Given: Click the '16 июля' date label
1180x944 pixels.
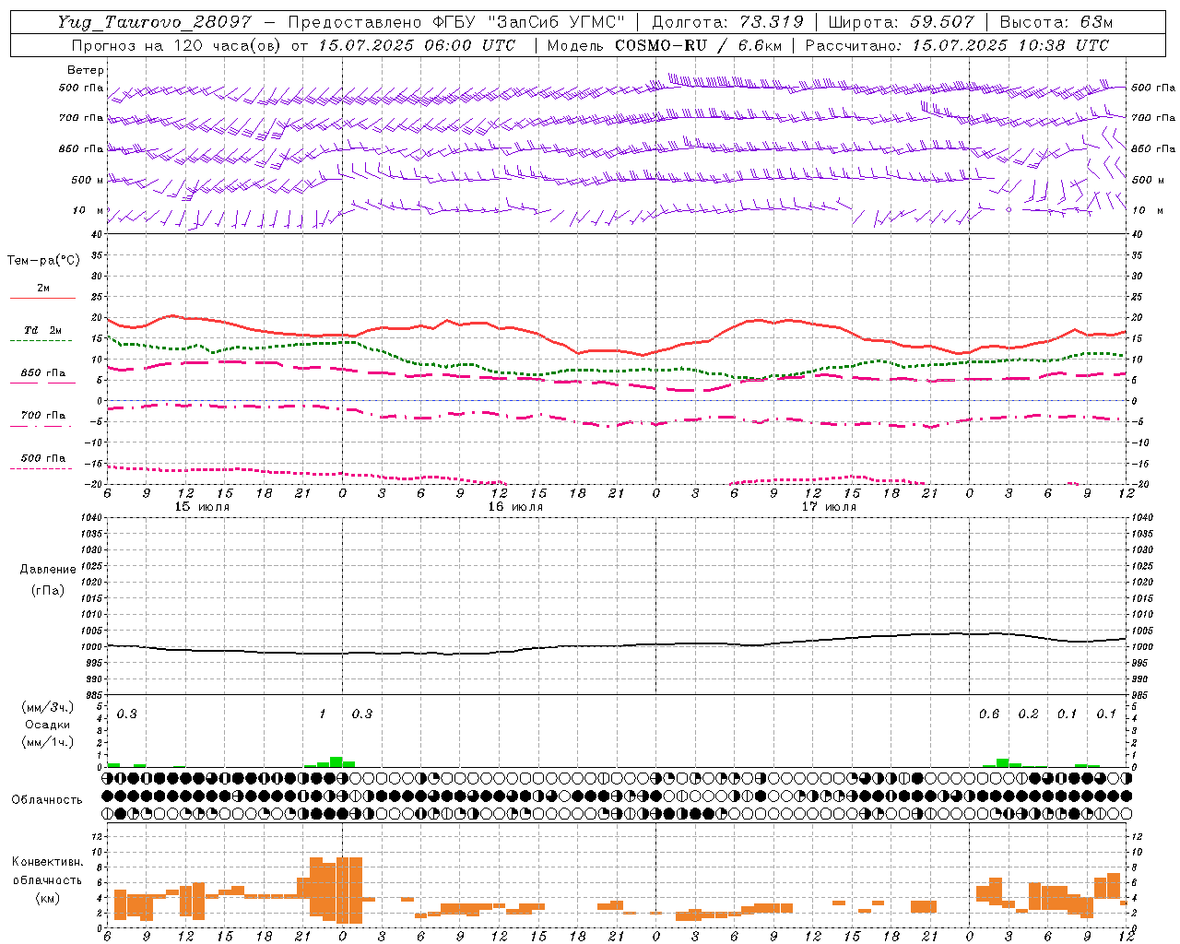Looking at the screenshot, I should click(x=515, y=507).
